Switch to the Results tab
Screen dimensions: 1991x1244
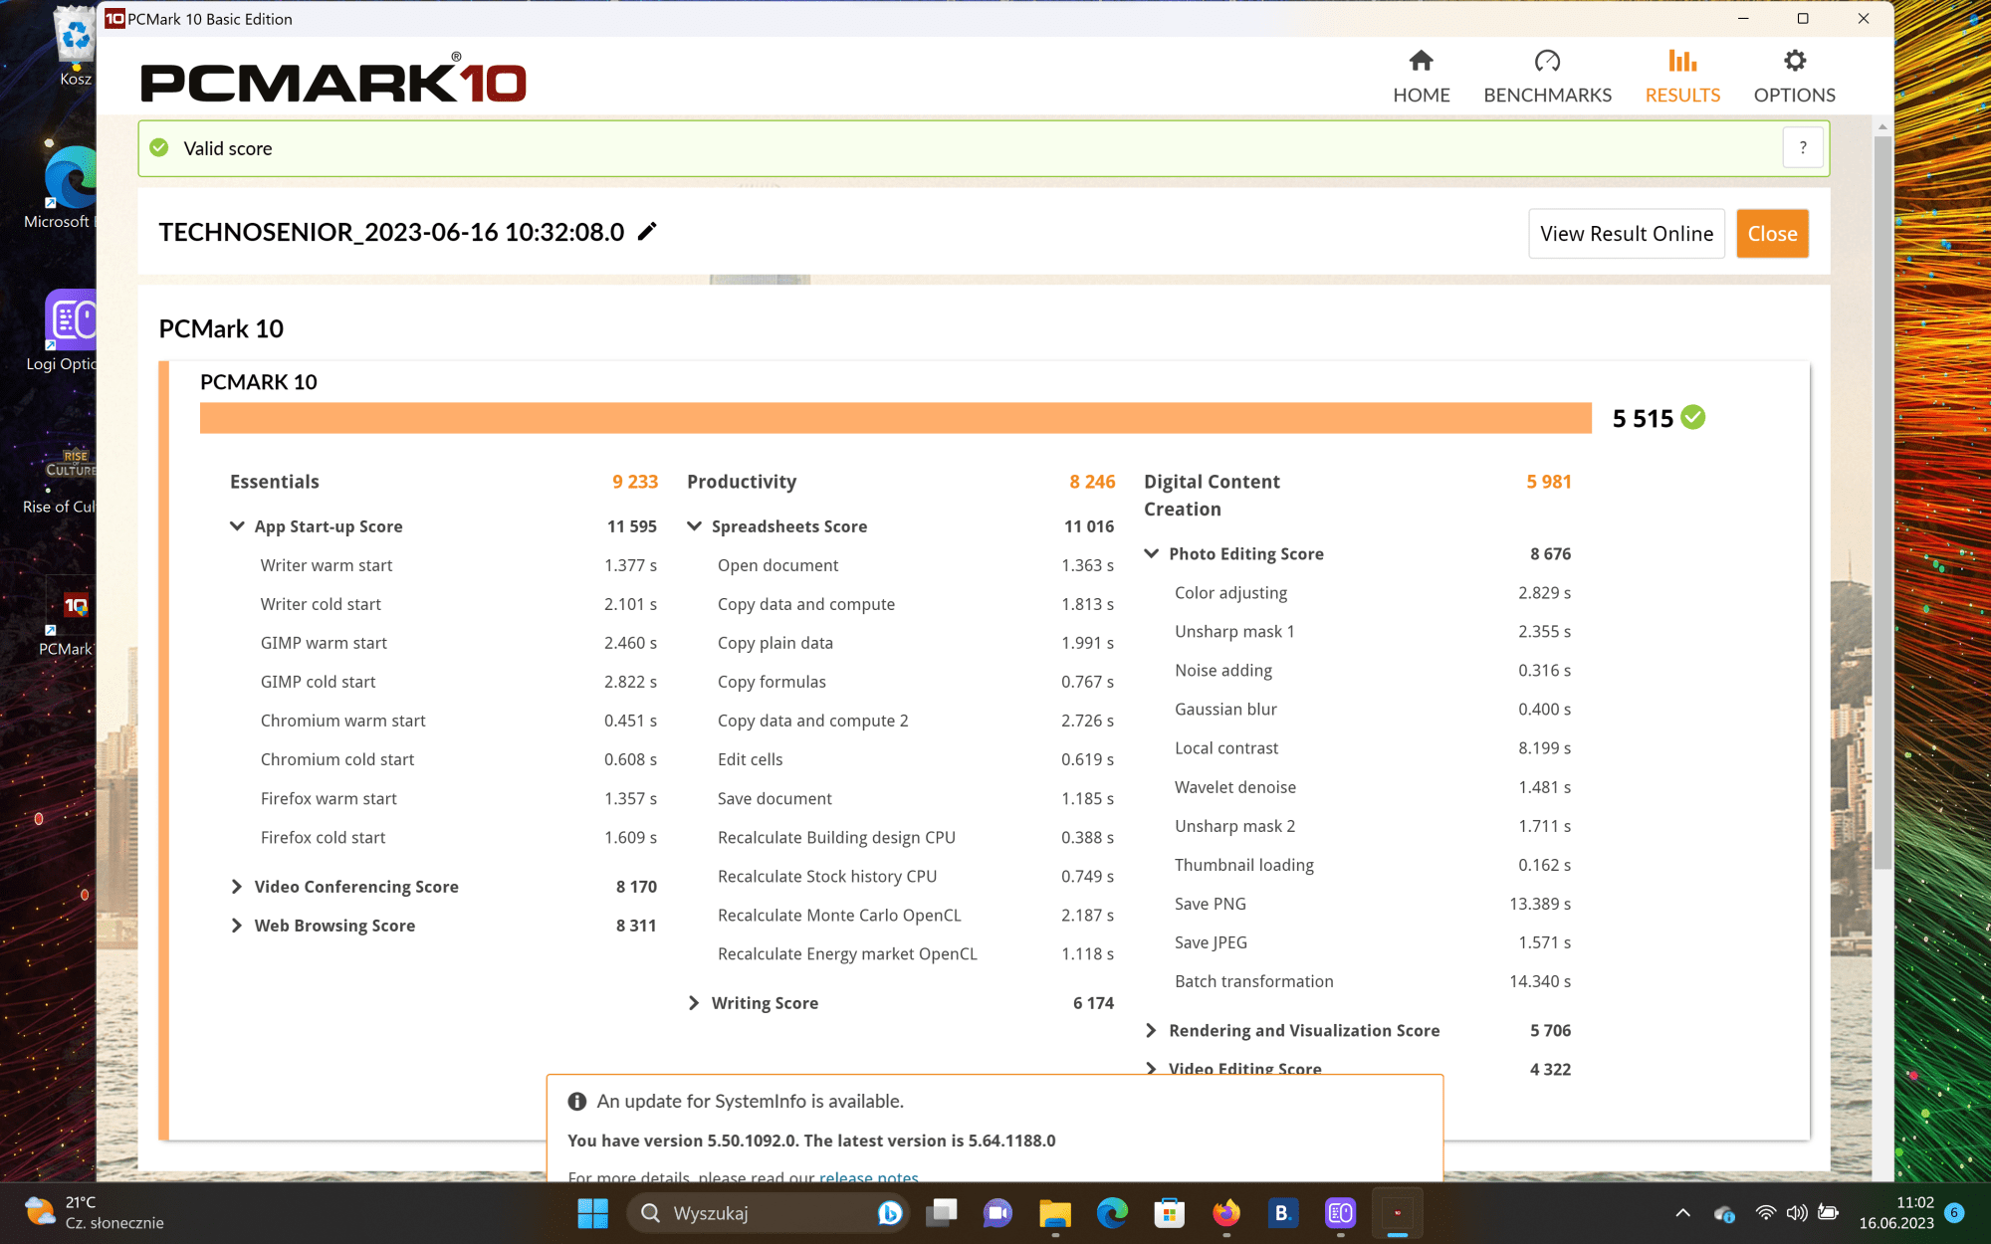1681,77
